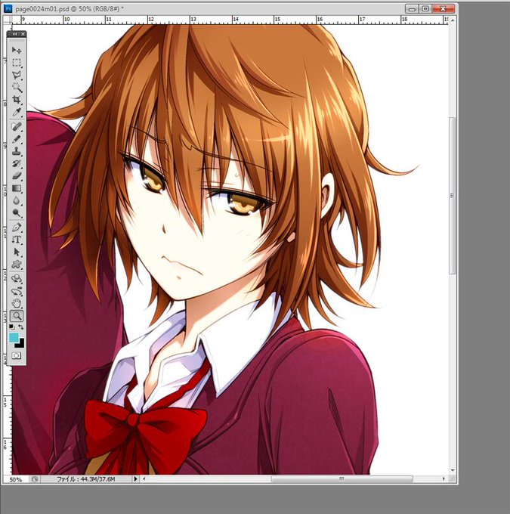Click the status bar icon beside 50%
The image size is (510, 514).
(35, 479)
